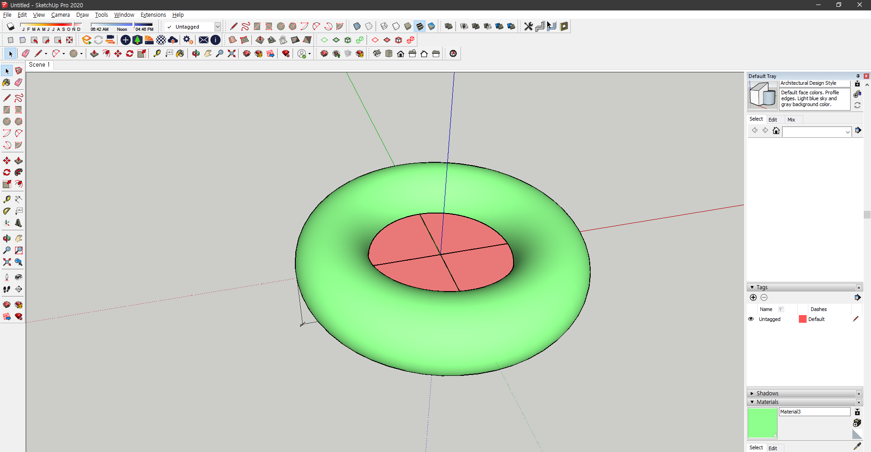Open the Camera menu

pyautogui.click(x=60, y=15)
